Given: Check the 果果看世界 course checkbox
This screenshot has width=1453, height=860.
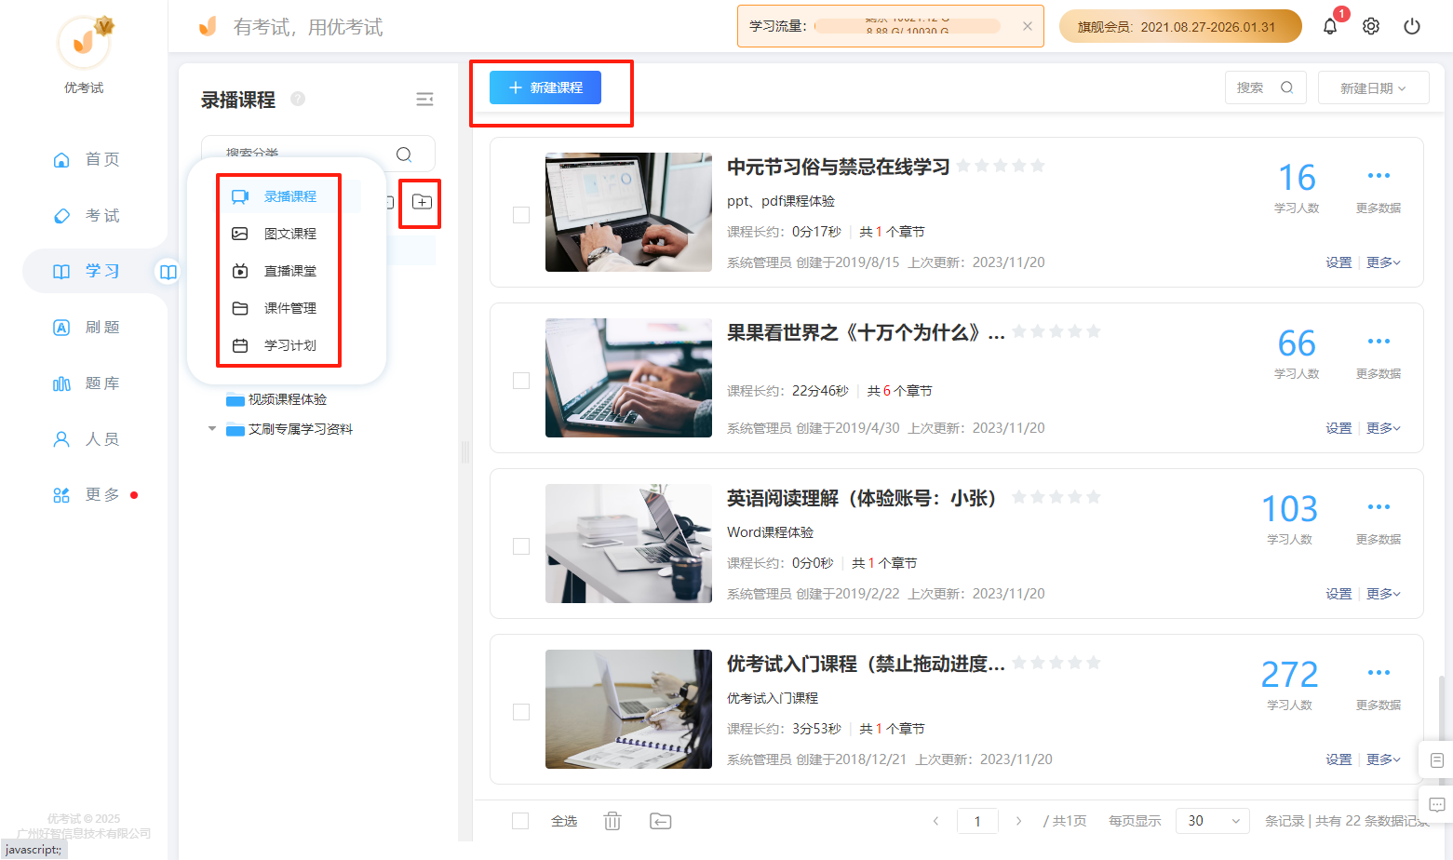Looking at the screenshot, I should pyautogui.click(x=521, y=381).
